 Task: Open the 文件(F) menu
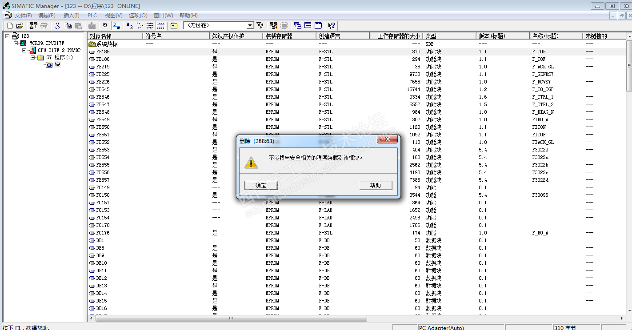pos(23,16)
